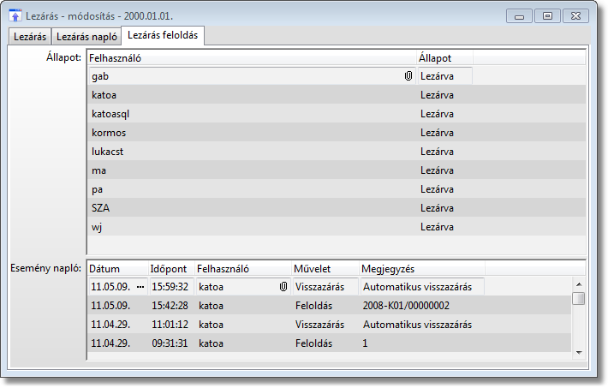
Task: Select the lukacst user row
Action: tap(337, 152)
